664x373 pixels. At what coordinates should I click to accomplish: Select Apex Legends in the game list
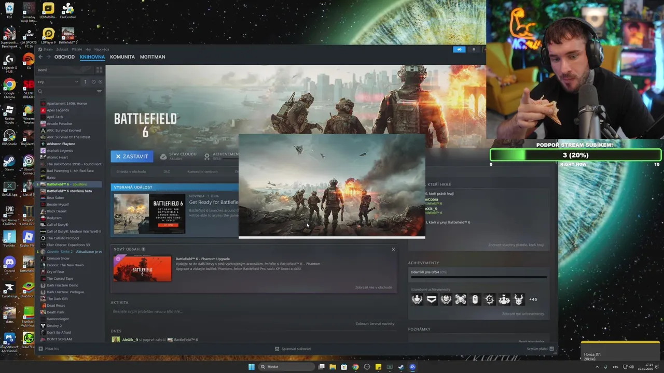pyautogui.click(x=58, y=110)
